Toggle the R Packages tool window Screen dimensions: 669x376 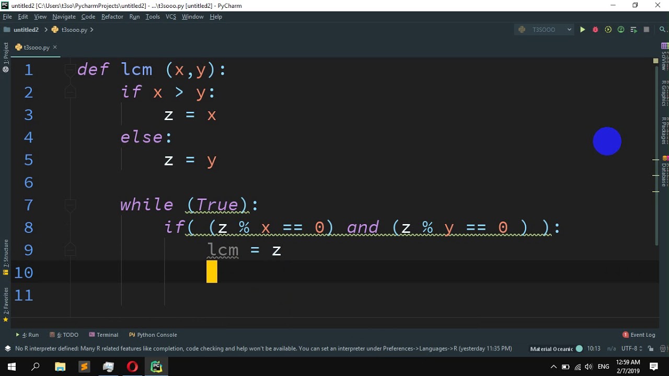tap(664, 131)
